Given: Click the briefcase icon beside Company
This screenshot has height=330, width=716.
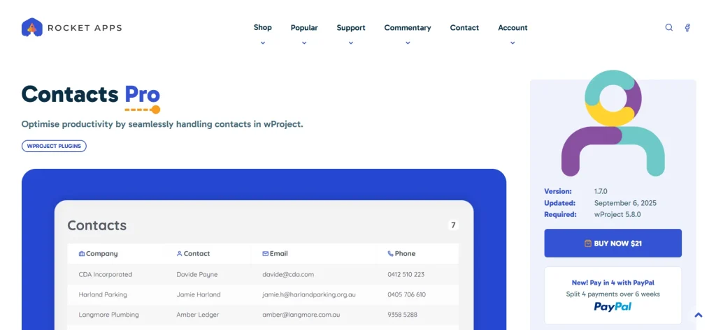Looking at the screenshot, I should click(82, 253).
